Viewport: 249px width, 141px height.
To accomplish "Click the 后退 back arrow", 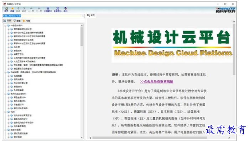I will (x=18, y=10).
